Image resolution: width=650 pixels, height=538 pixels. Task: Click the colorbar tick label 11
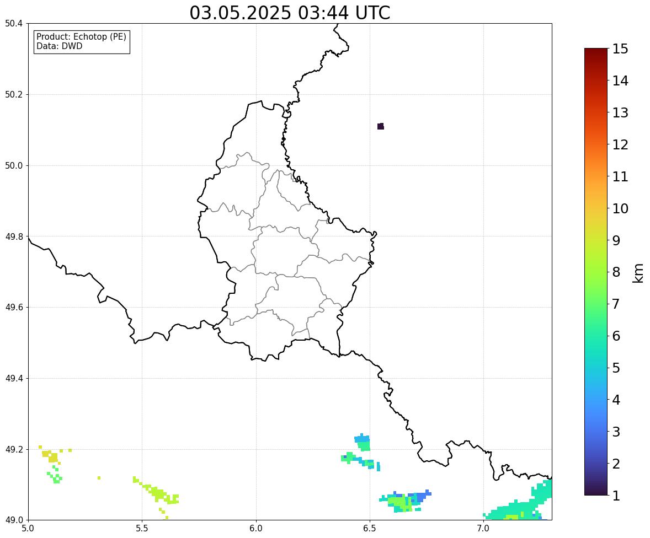tap(620, 176)
